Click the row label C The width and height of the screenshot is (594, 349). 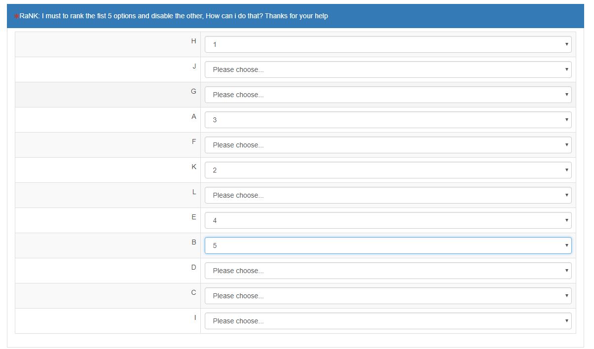[x=193, y=292]
